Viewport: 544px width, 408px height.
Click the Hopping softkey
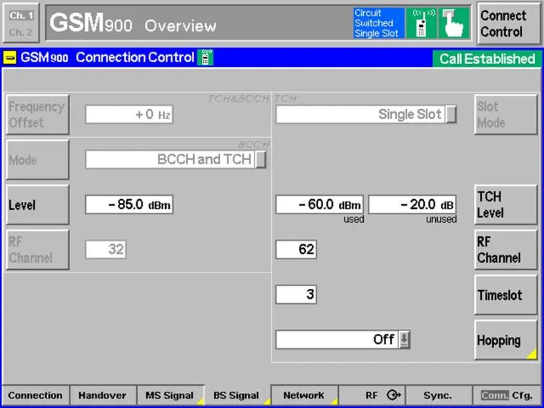[505, 340]
